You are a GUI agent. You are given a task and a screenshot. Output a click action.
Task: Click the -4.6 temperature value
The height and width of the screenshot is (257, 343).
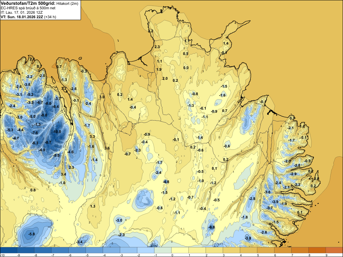click(70, 152)
